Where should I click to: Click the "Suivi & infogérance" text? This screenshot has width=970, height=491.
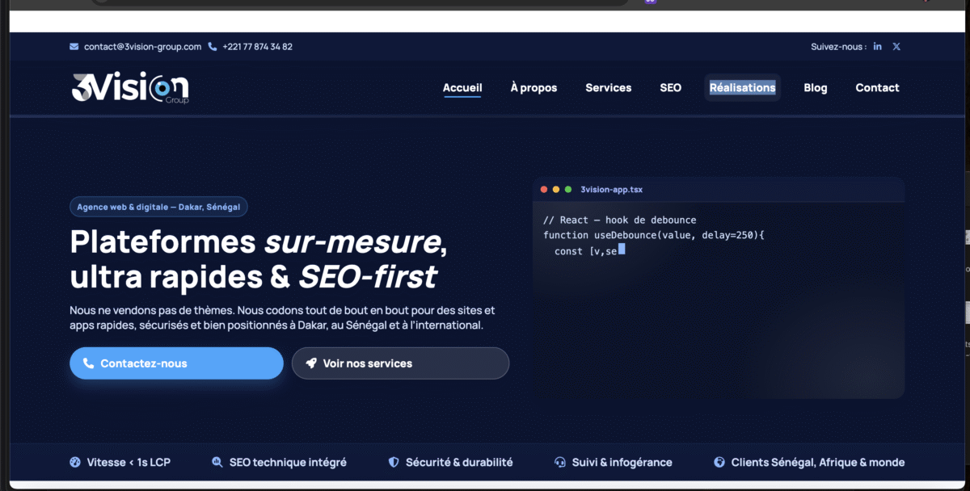[622, 463]
